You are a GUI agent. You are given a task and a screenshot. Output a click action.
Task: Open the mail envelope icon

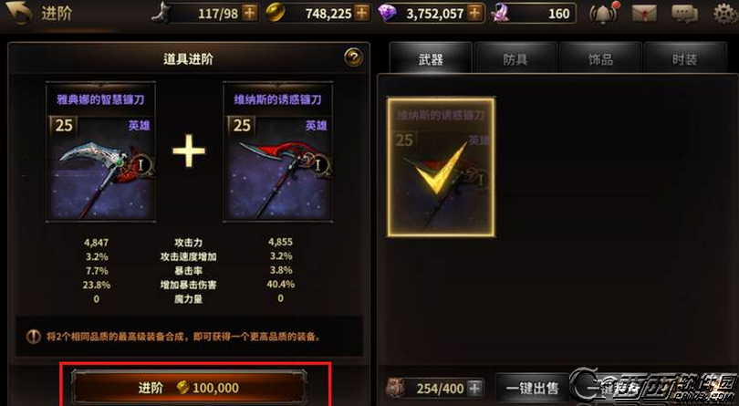[x=644, y=14]
